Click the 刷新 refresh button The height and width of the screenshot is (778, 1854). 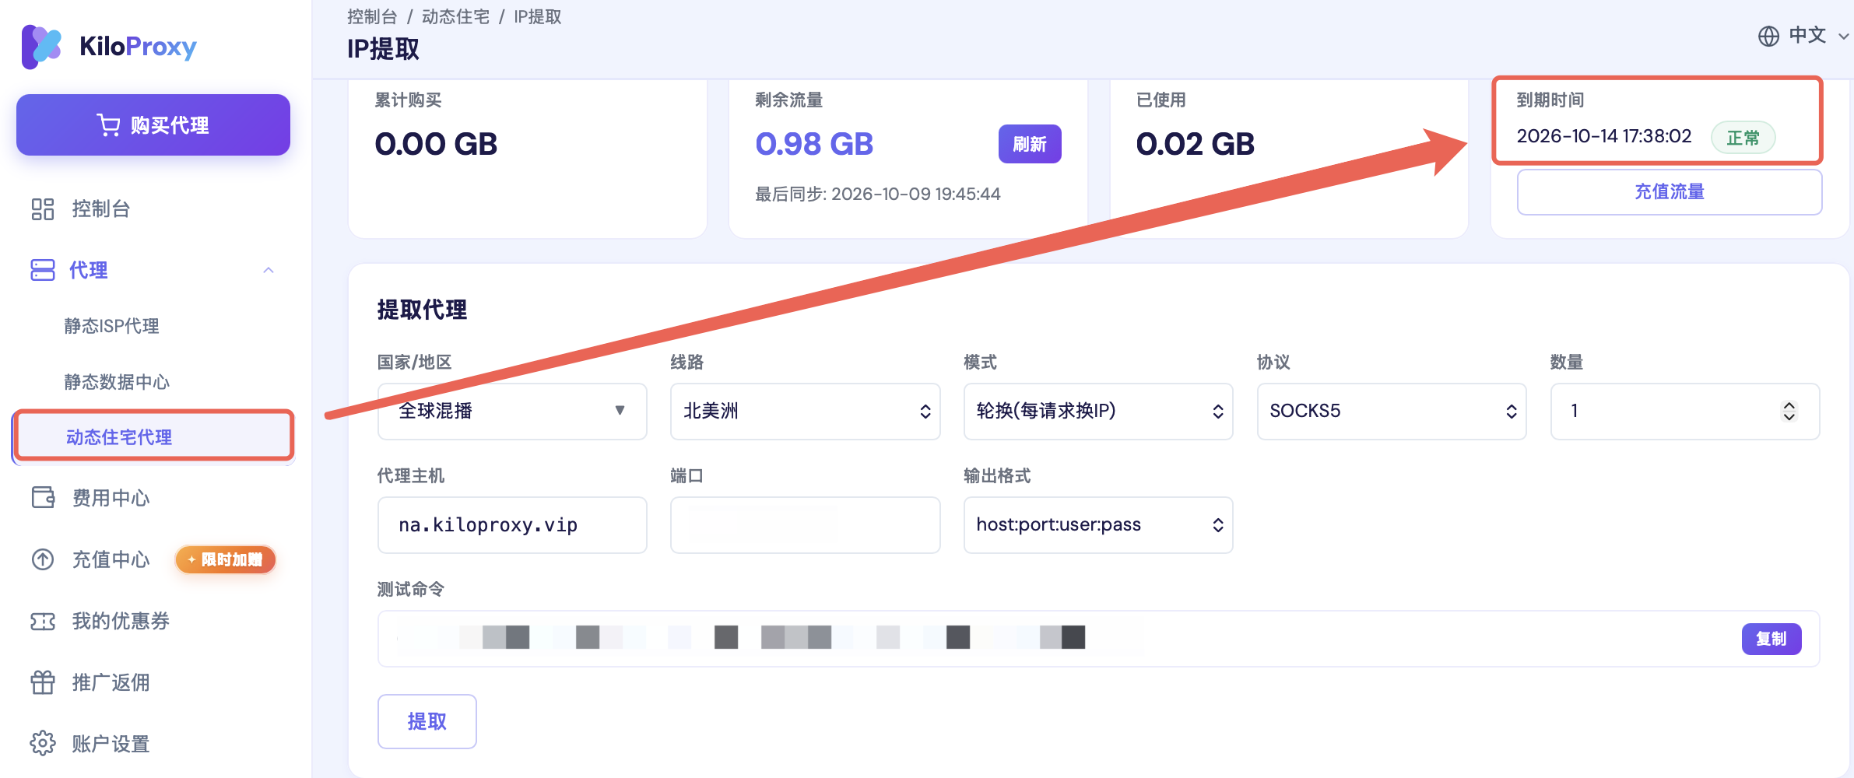[x=1030, y=144]
